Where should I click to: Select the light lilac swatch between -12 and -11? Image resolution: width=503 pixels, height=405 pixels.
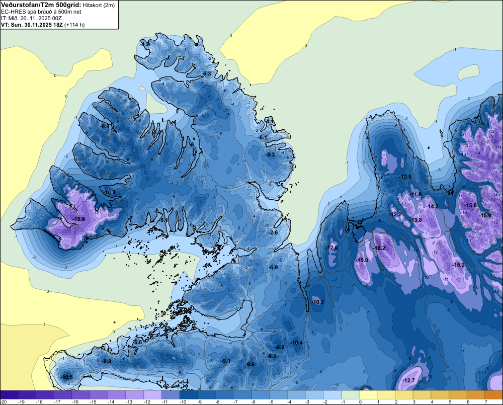153,395
